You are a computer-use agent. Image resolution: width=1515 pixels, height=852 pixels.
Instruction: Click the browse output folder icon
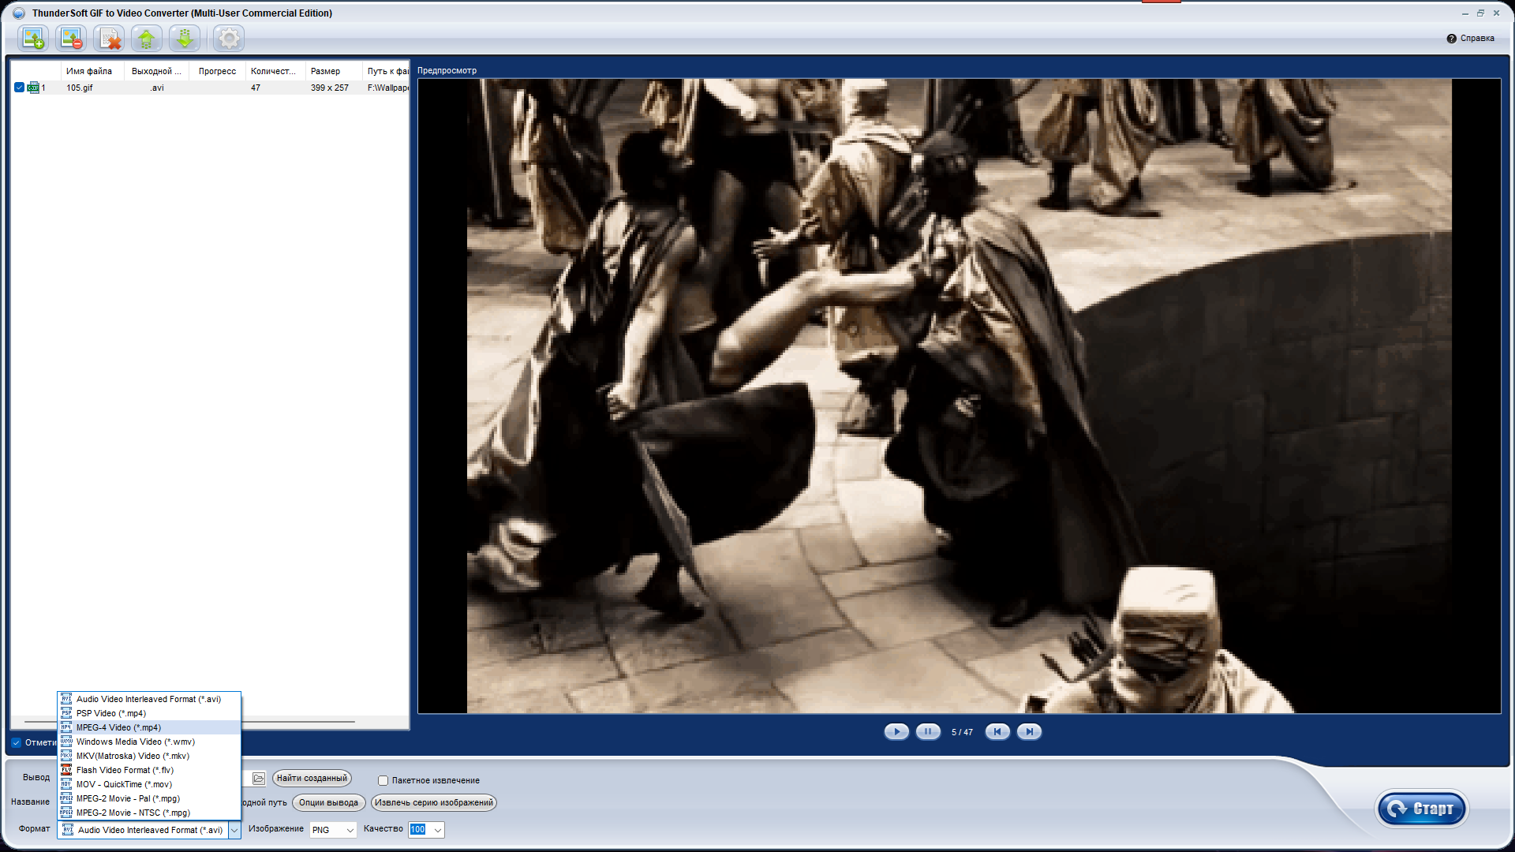point(259,779)
